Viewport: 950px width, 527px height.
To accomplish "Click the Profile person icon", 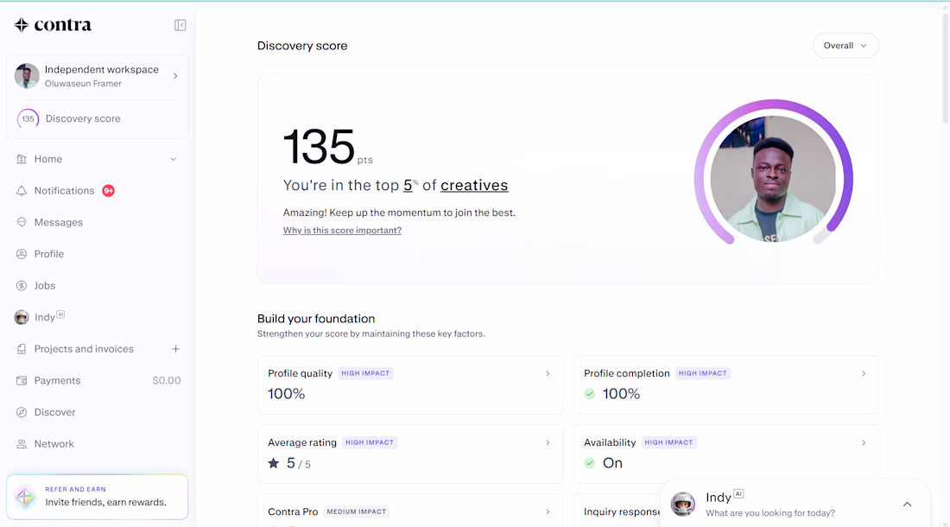I will pos(22,254).
